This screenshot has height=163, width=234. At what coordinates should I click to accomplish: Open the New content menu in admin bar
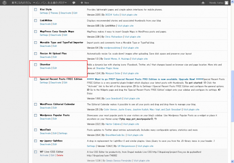pyautogui.click(x=84, y=3)
